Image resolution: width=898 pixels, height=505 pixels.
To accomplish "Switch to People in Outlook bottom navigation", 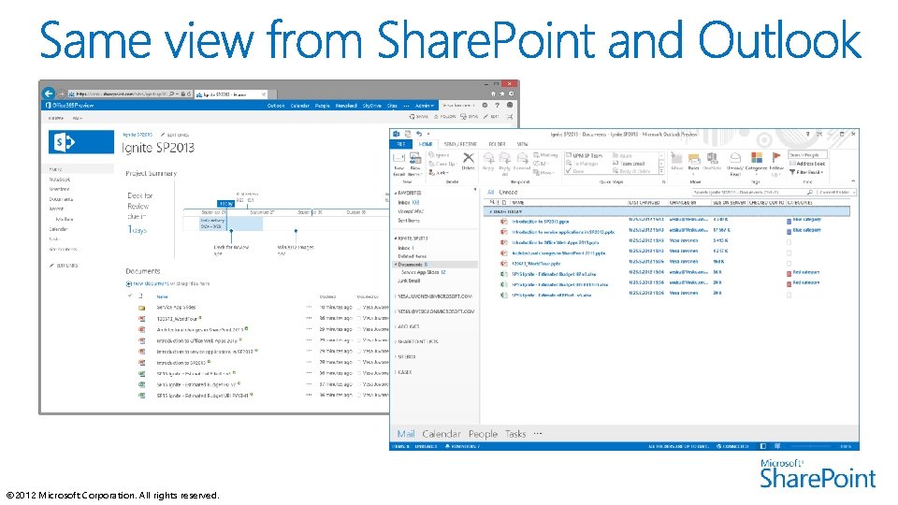I will 483,434.
